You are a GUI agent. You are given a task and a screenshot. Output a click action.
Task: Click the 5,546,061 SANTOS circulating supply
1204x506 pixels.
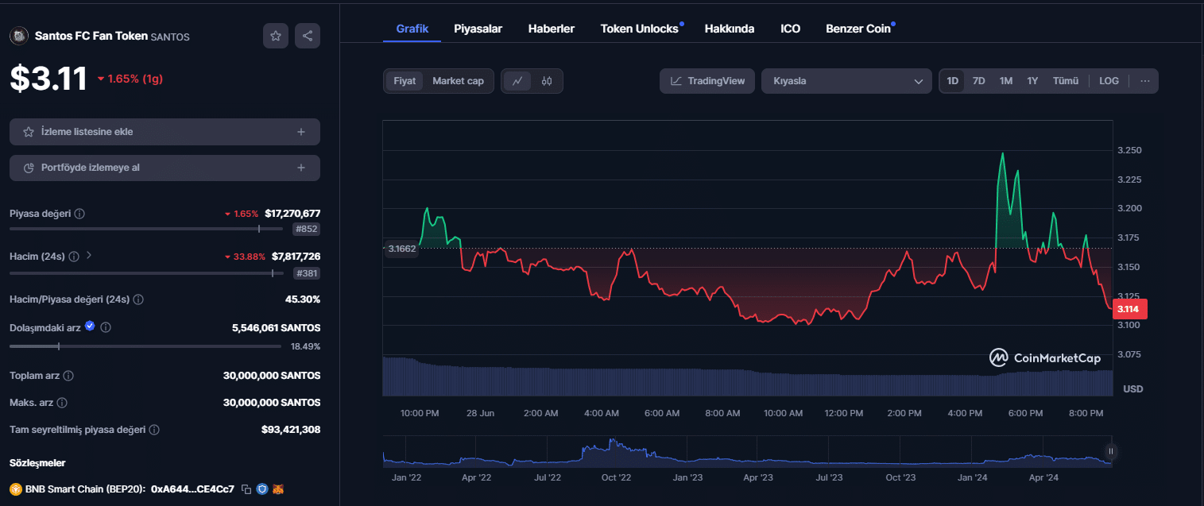[x=276, y=327]
